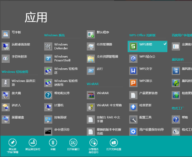Open the 字符映射表 character map
192x157 pixels.
14,58
